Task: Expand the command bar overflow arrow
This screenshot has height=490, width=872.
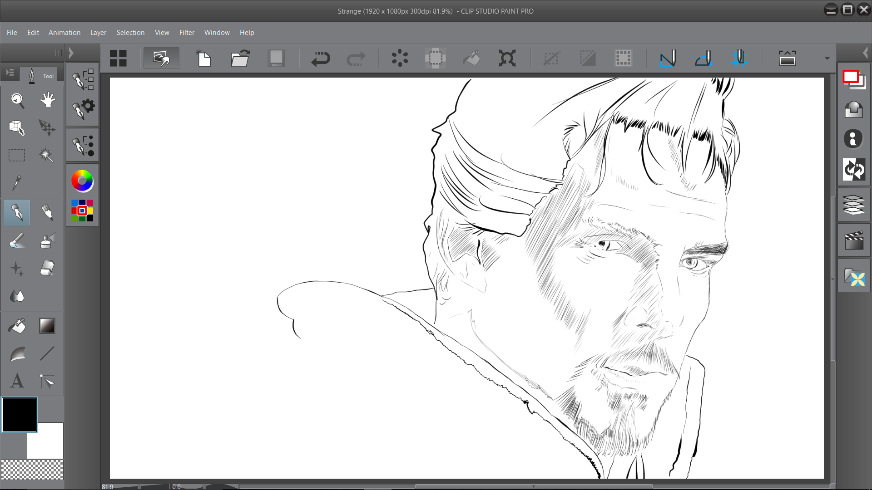Action: click(827, 58)
